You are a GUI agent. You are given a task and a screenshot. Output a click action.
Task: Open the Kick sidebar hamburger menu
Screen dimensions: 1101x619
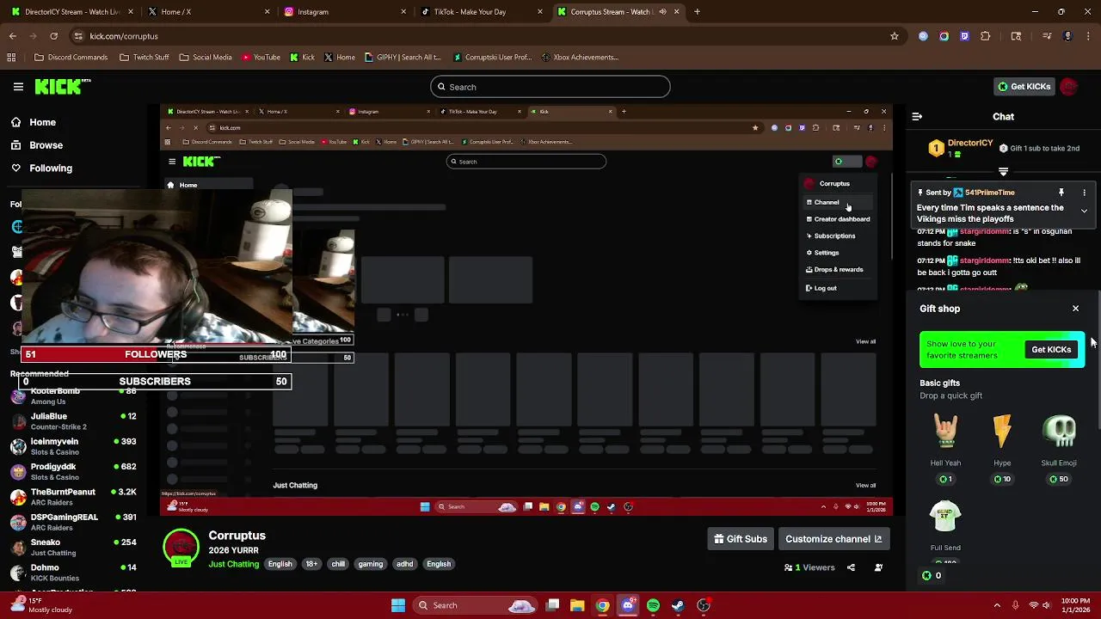pyautogui.click(x=18, y=87)
